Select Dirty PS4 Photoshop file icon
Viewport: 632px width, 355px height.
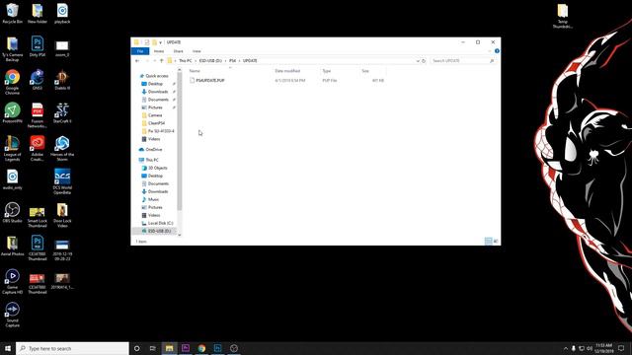pyautogui.click(x=38, y=46)
